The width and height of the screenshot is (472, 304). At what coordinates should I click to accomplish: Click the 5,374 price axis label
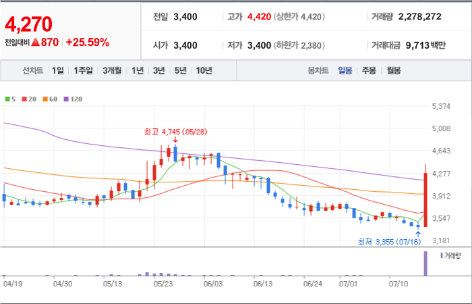pos(441,107)
